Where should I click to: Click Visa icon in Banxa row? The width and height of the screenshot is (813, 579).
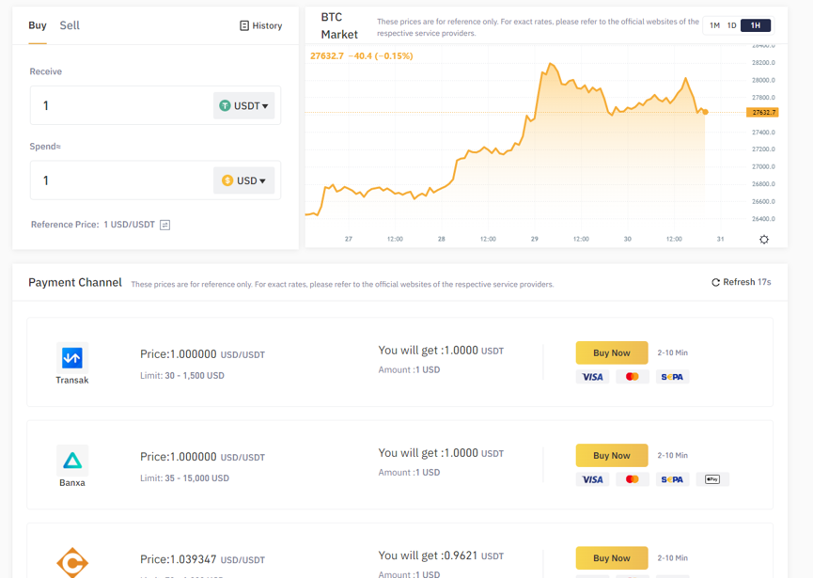coord(593,479)
